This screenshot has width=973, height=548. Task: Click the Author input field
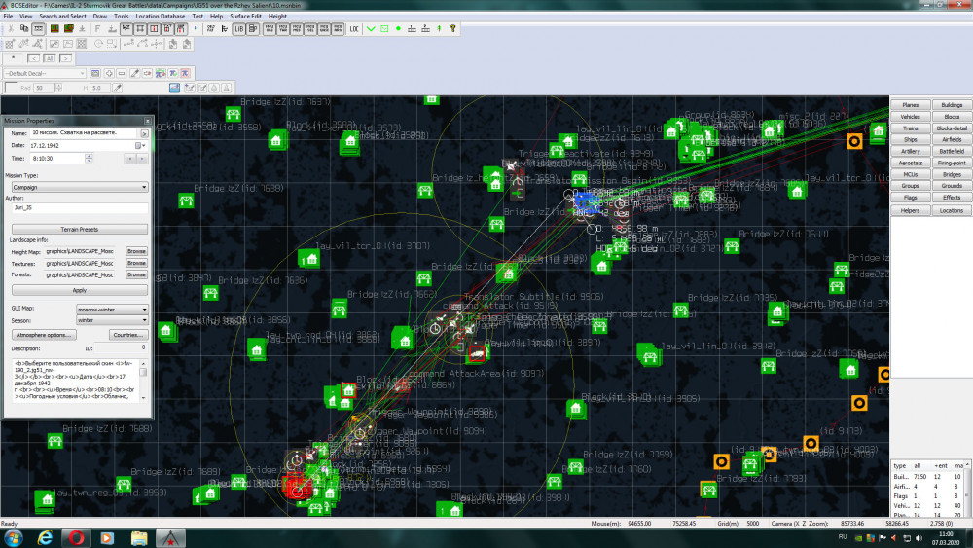(80, 208)
